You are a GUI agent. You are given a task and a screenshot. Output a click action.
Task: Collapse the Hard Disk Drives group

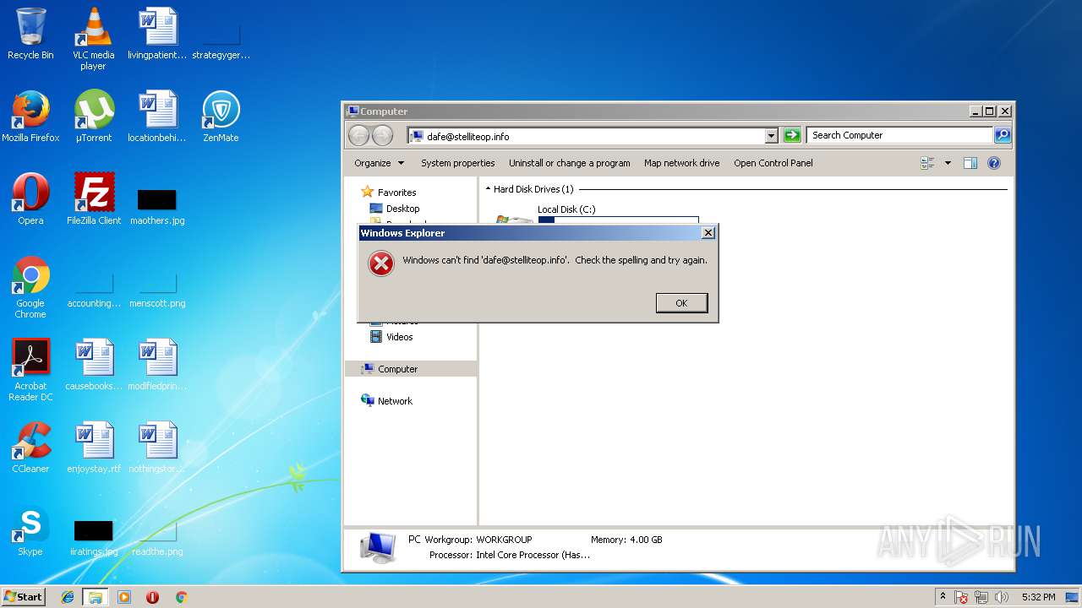pos(488,189)
